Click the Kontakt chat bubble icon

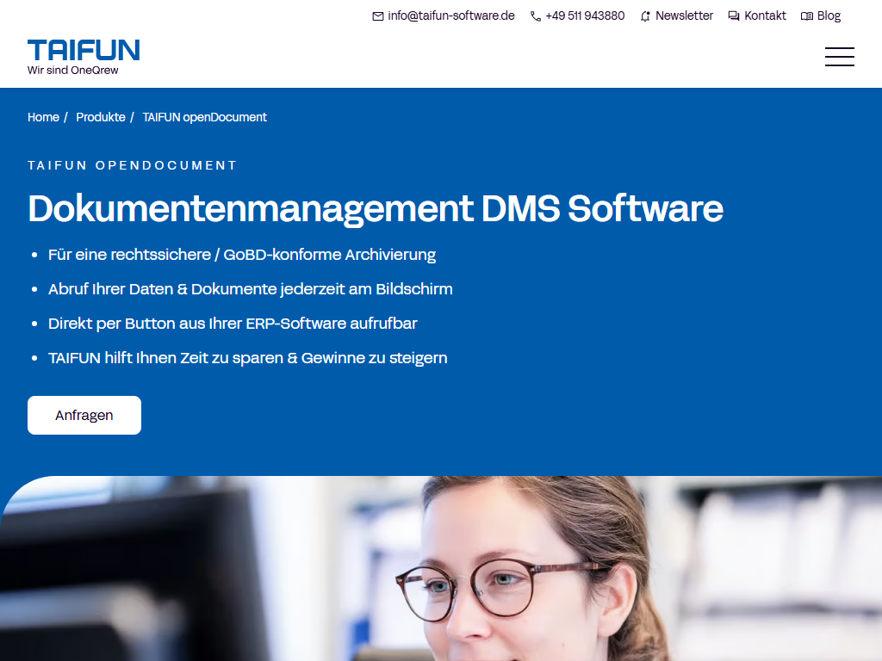734,15
